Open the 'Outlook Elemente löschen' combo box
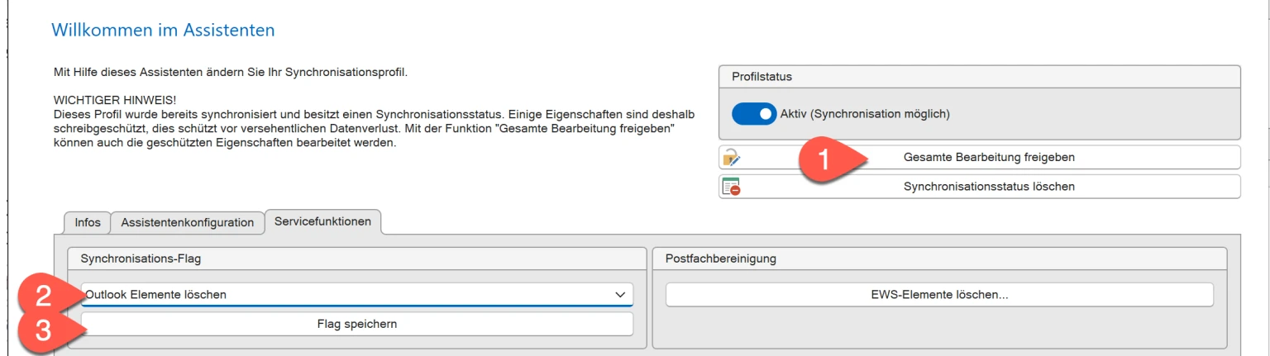 [347, 295]
